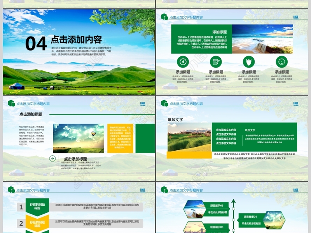Select the play media circle icon
Viewport: 311px width, 233px height.
182,61
